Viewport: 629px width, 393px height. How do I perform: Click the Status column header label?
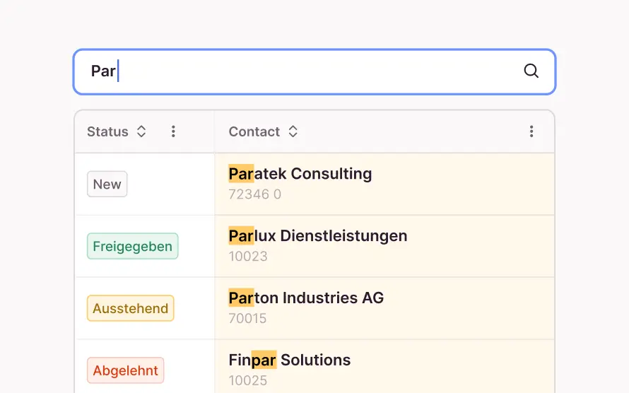[107, 131]
